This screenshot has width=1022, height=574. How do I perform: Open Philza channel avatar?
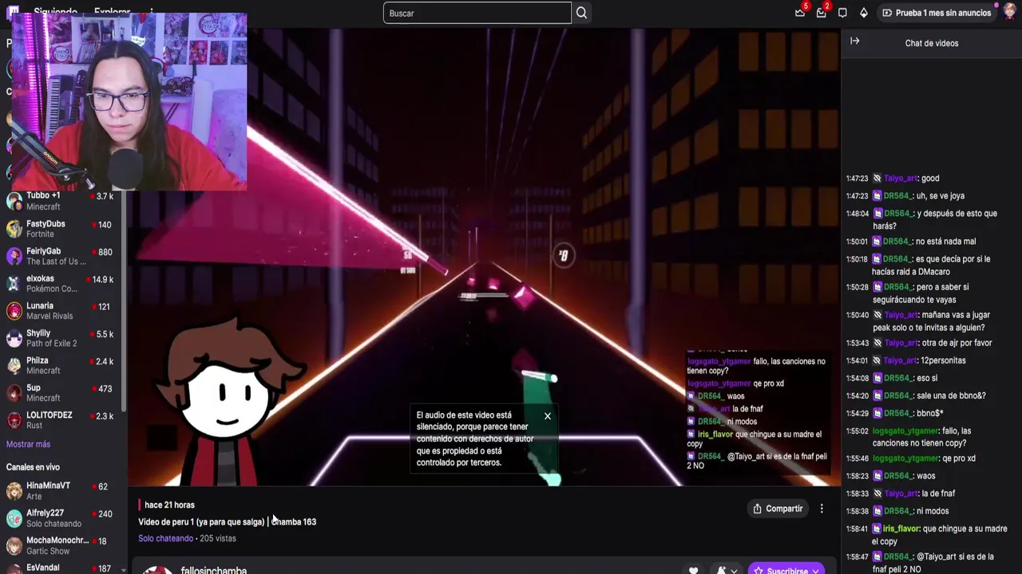(x=14, y=365)
